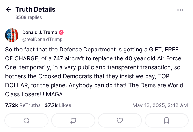ReTruth this post via the arrows icon
193x132 pixels.
73,120
